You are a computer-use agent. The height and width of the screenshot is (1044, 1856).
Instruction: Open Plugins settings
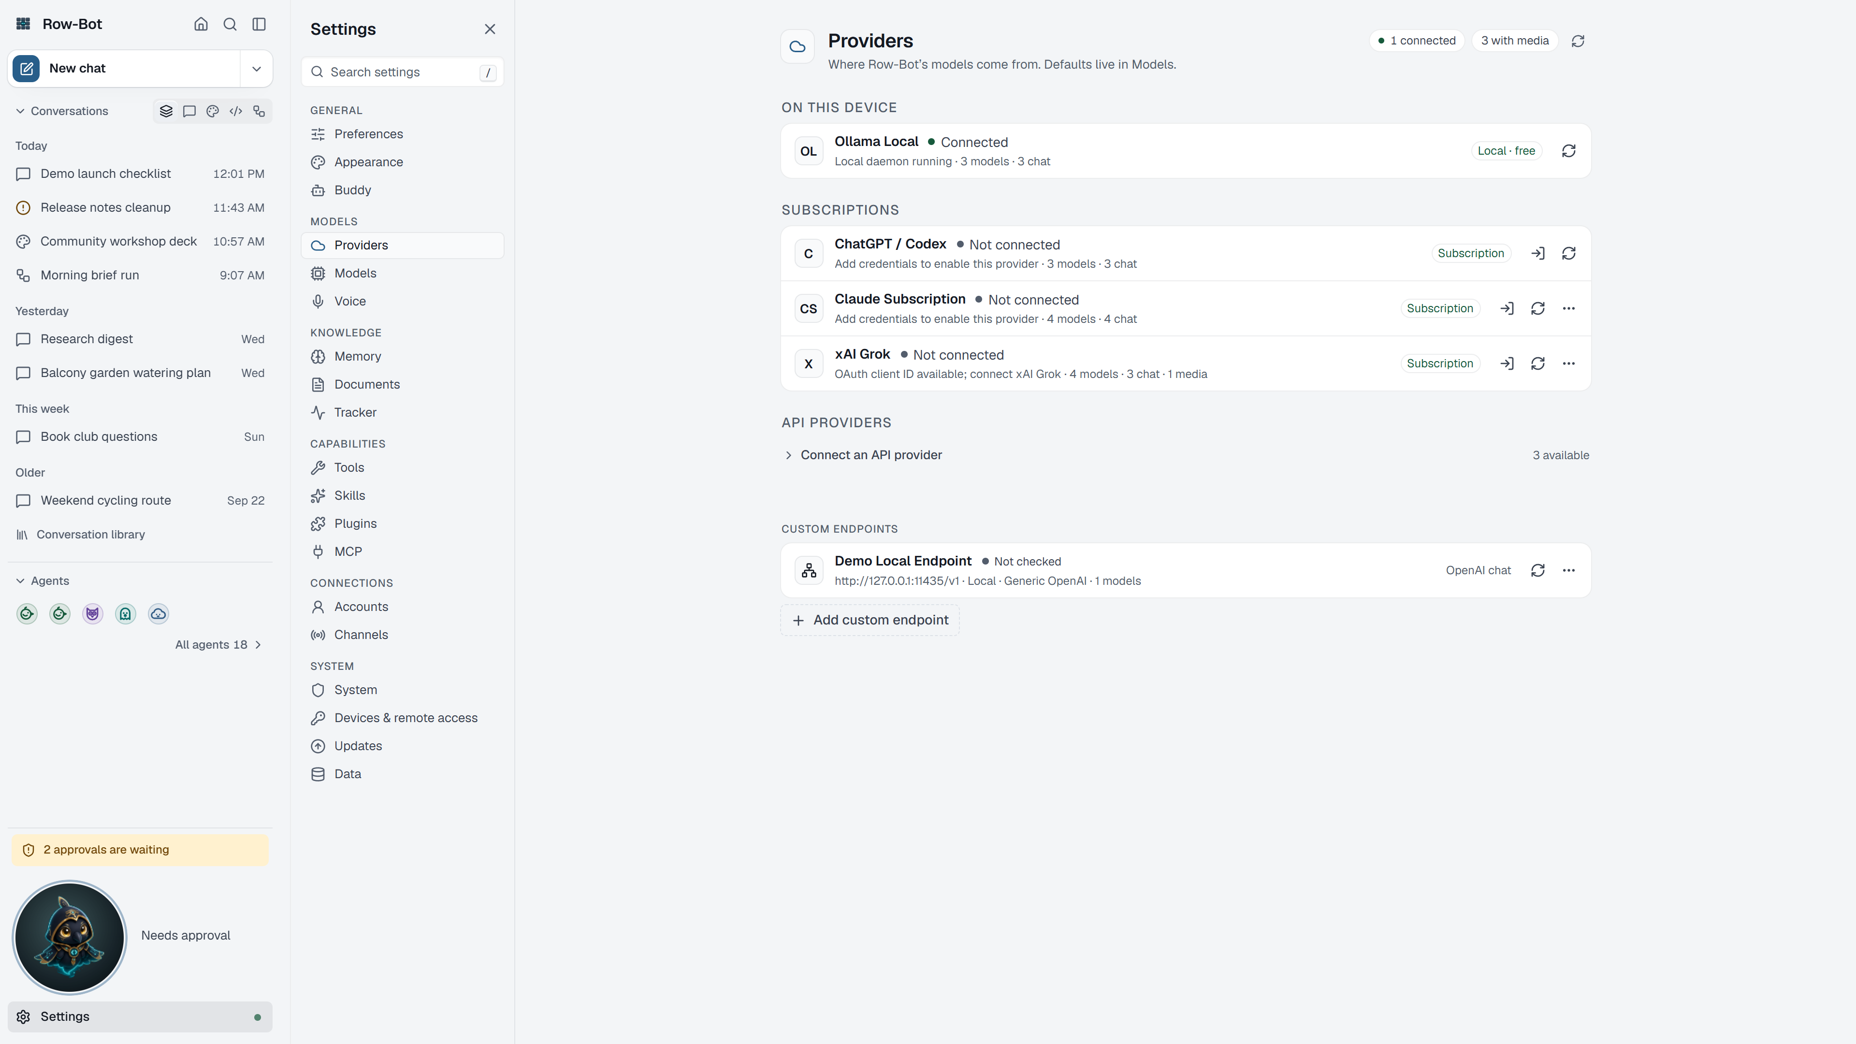pyautogui.click(x=402, y=524)
